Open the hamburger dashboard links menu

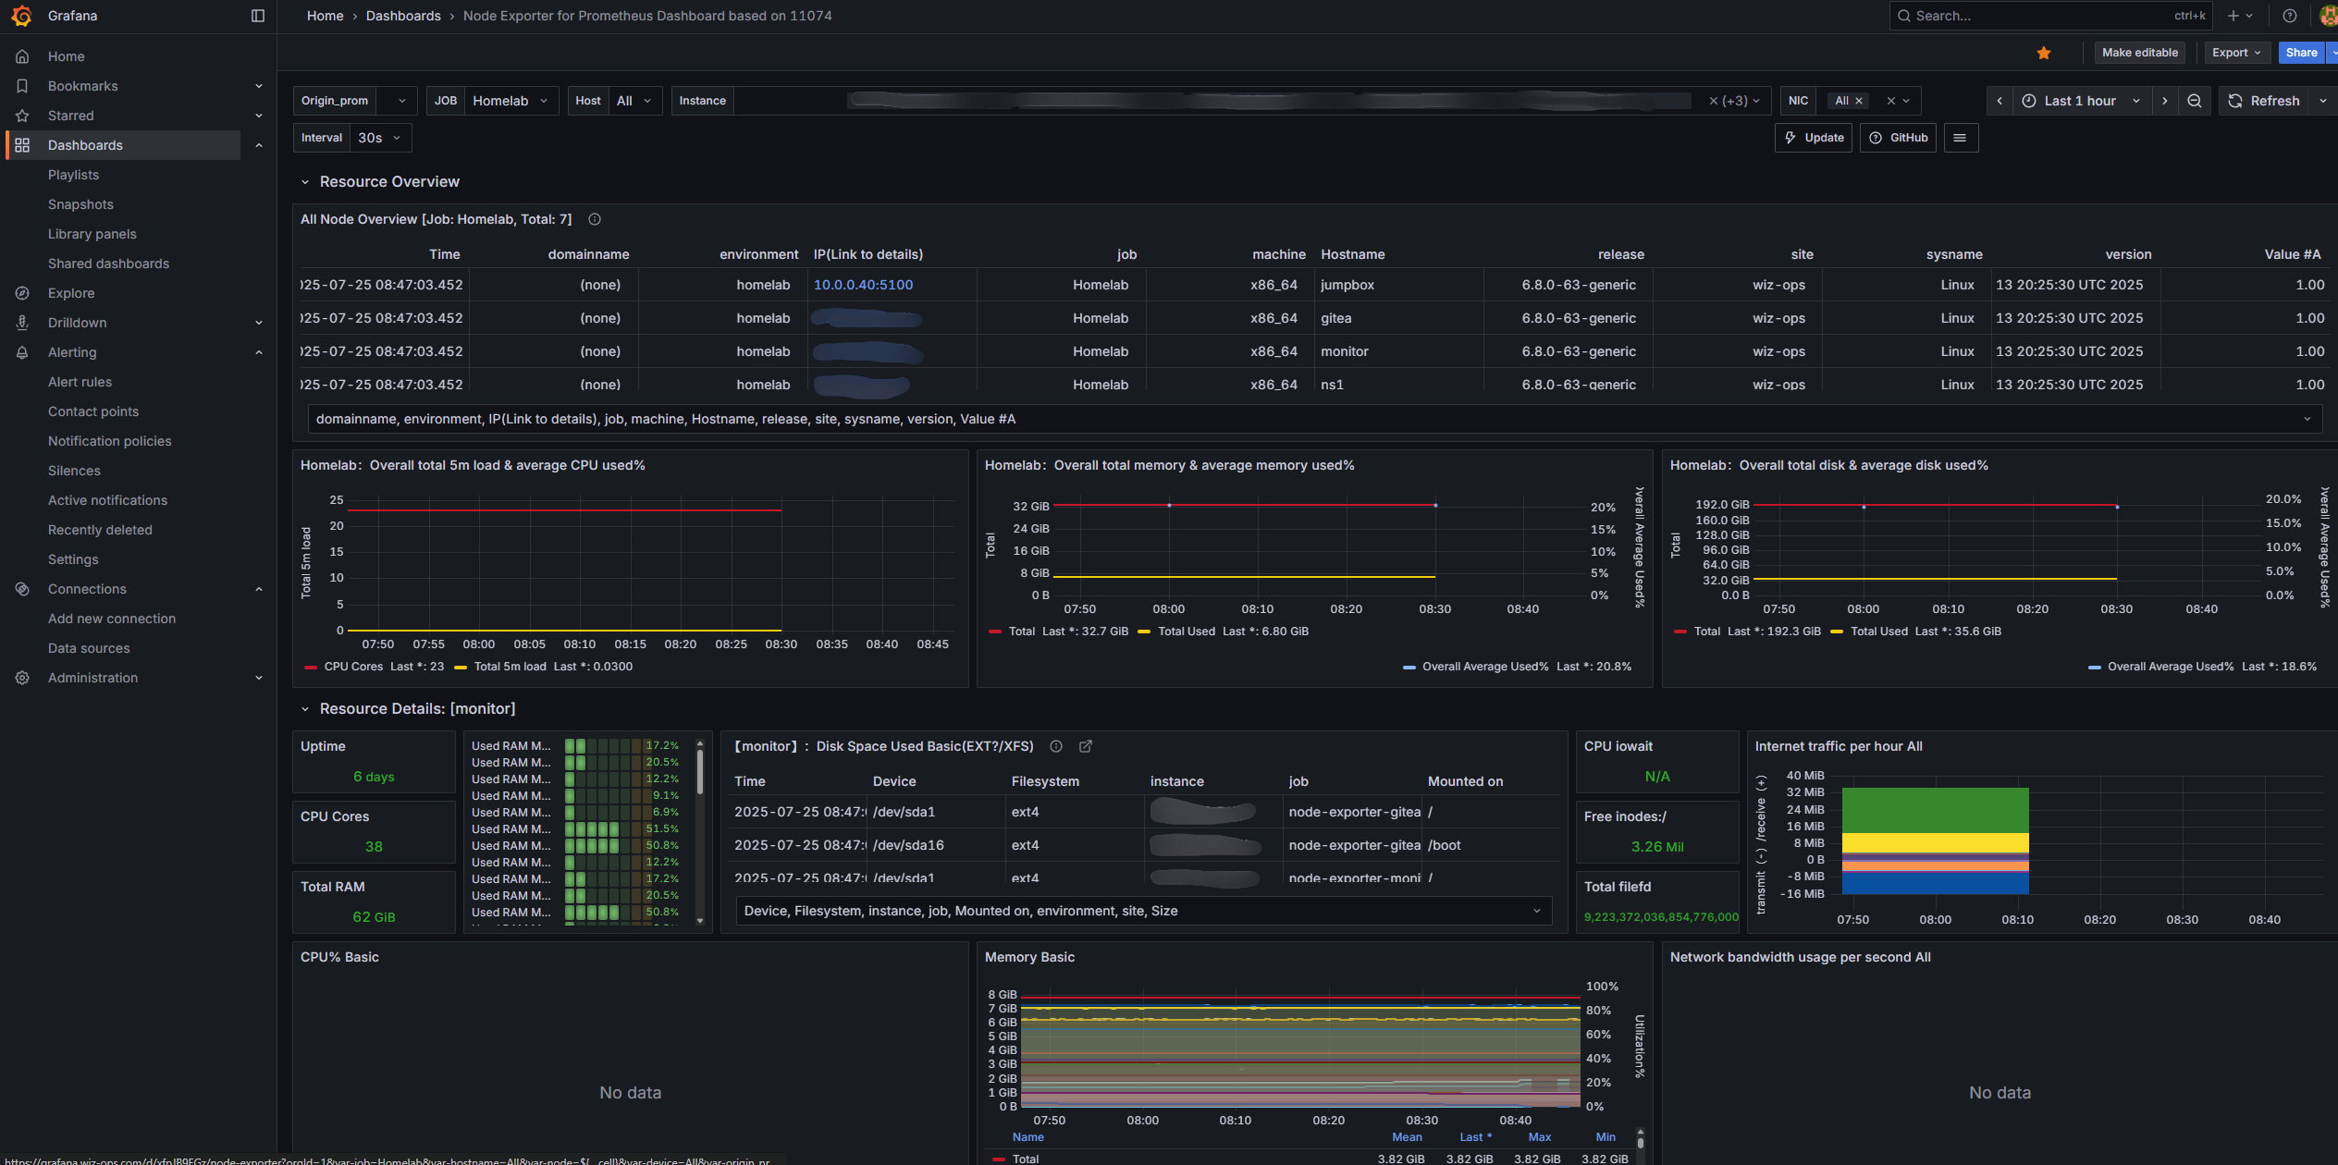[1960, 138]
